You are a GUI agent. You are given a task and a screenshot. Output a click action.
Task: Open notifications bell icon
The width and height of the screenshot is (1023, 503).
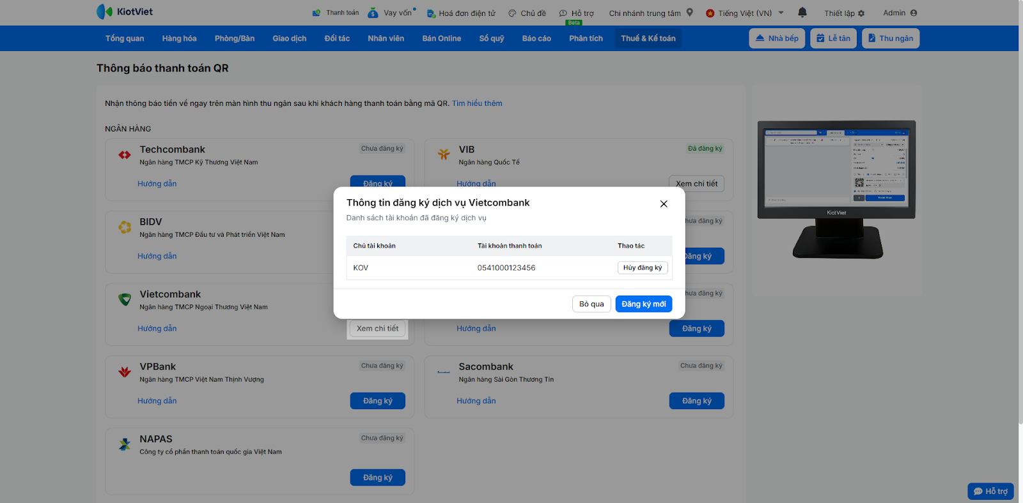point(802,12)
